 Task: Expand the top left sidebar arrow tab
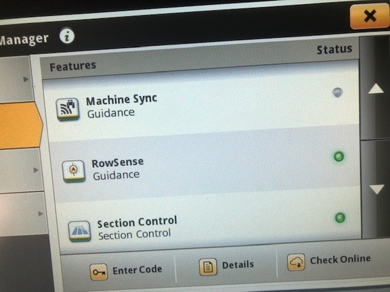(16, 79)
